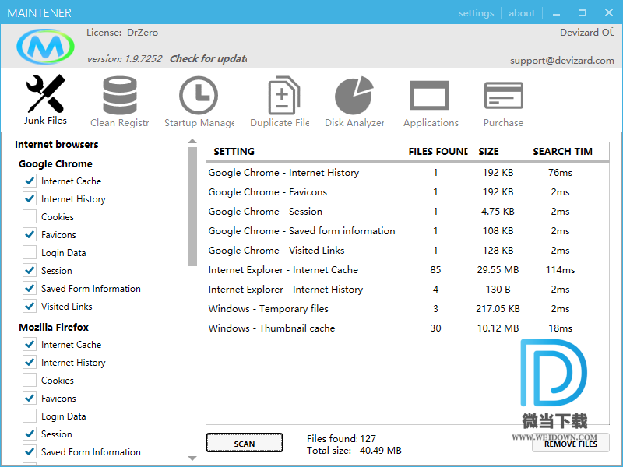Click the version 1.9.7252 text
Viewport: 623px width, 467px height.
click(125, 59)
